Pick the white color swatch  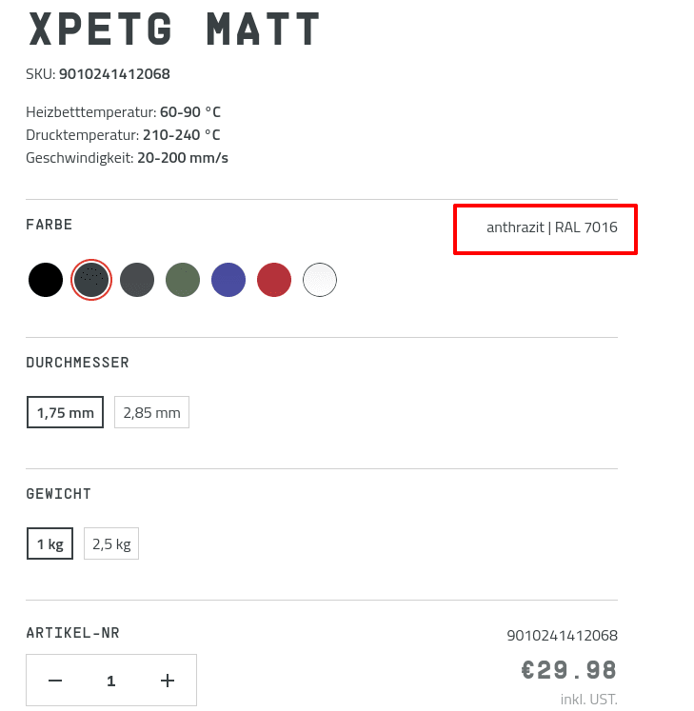tap(320, 280)
